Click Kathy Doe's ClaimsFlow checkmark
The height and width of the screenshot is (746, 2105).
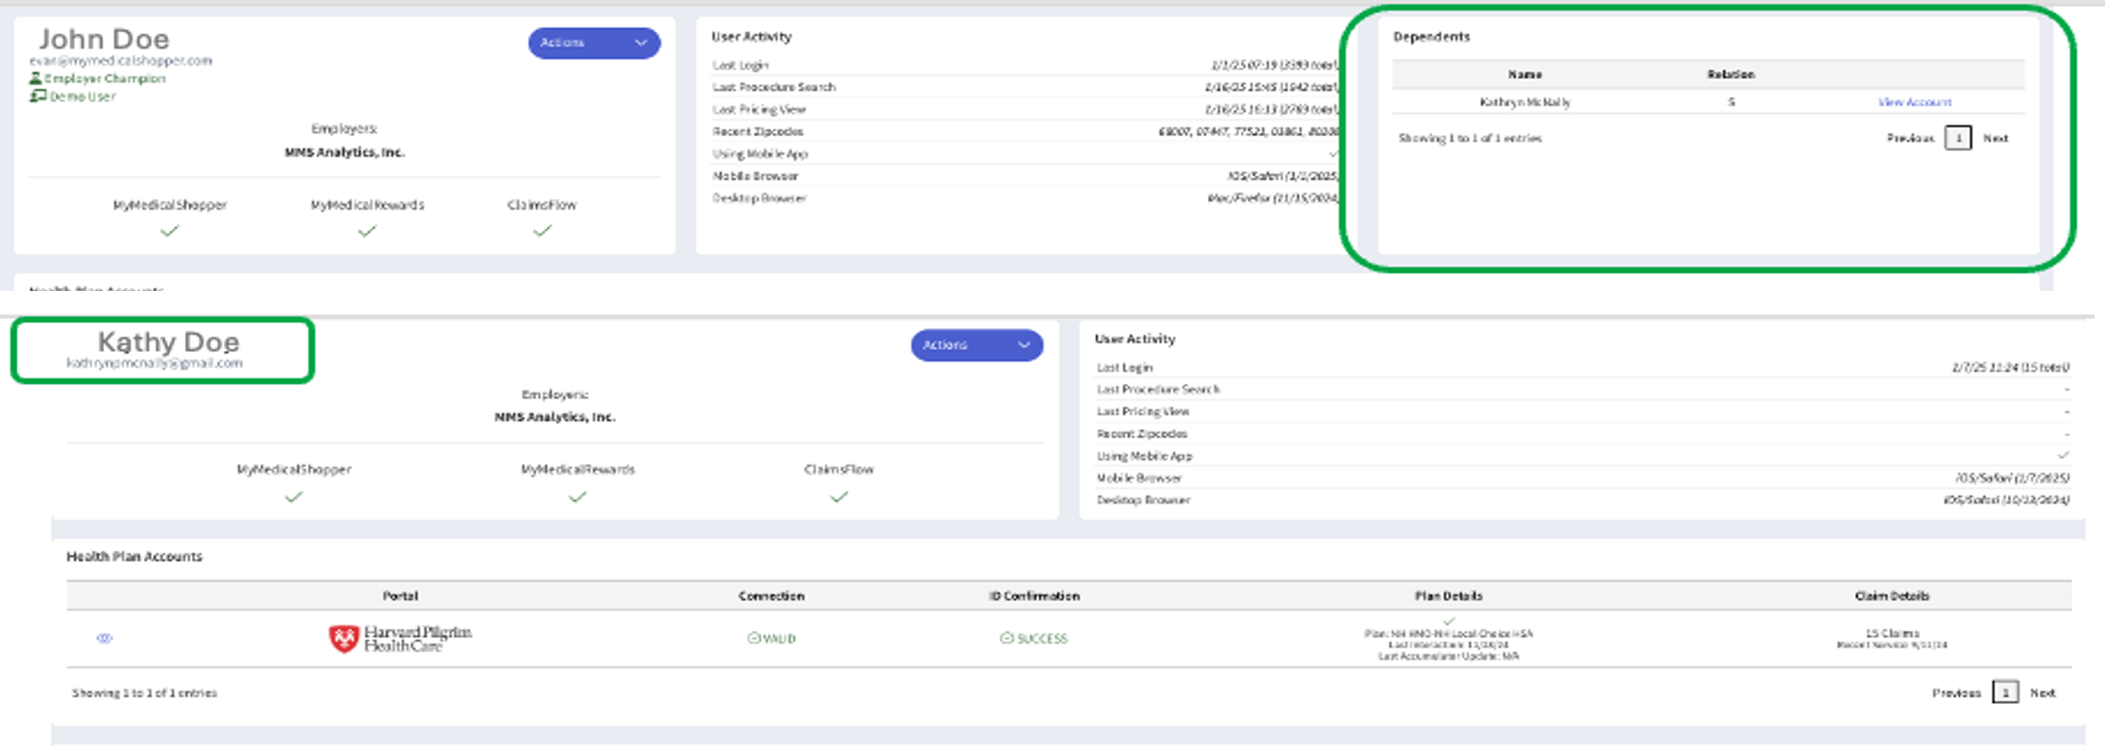839,497
